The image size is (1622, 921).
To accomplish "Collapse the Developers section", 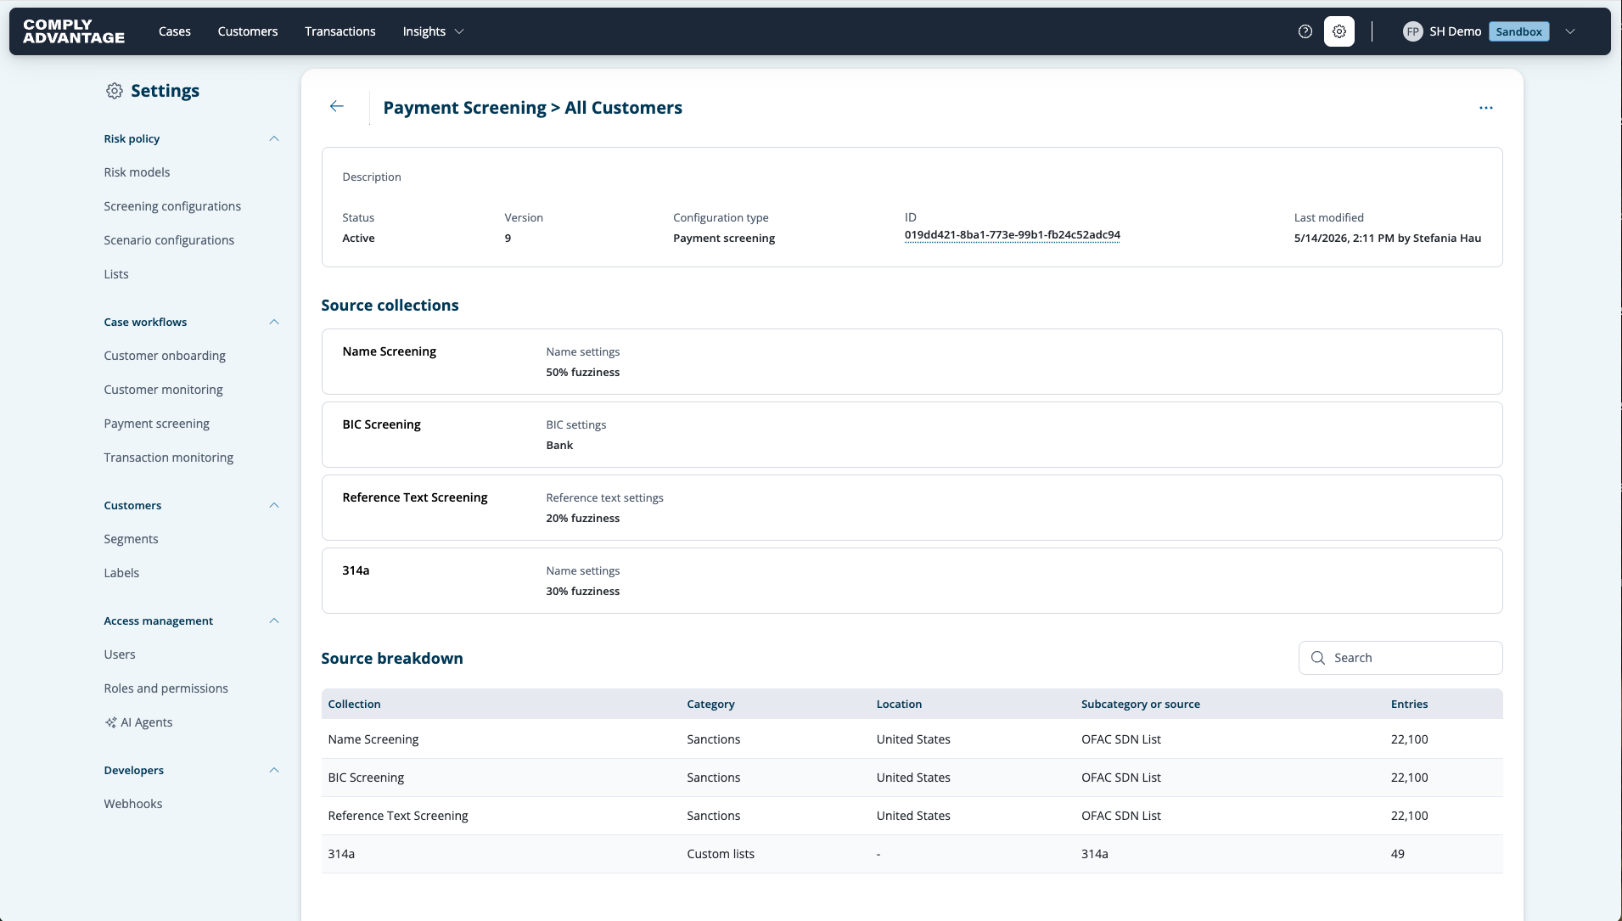I will click(274, 770).
